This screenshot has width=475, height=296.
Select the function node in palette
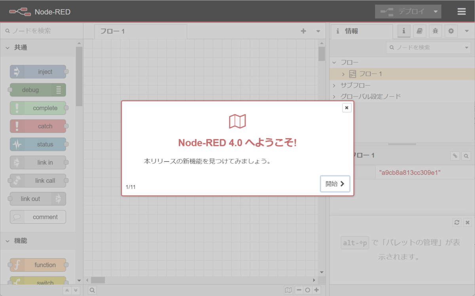point(38,265)
